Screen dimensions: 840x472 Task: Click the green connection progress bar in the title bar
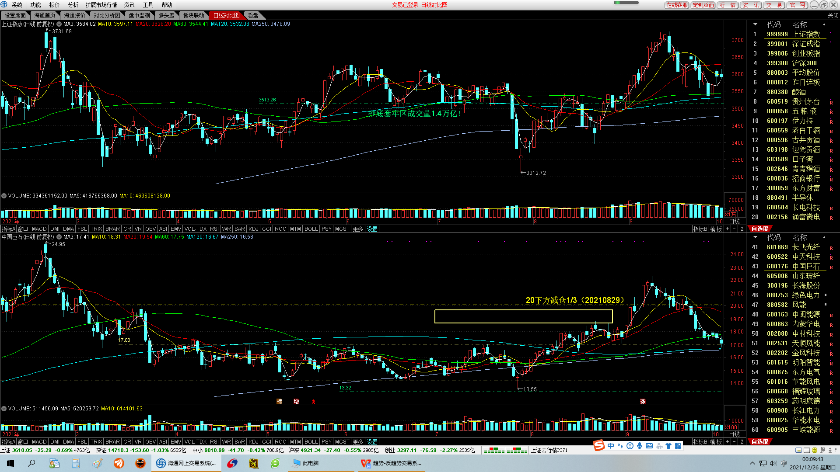coord(626,3)
